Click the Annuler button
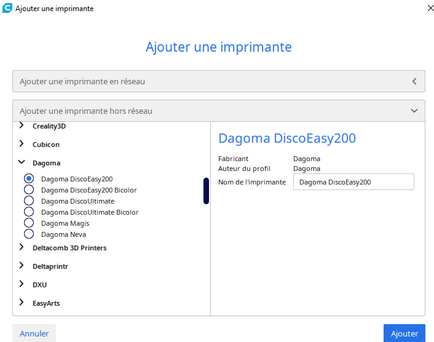The image size is (434, 342). click(x=34, y=333)
